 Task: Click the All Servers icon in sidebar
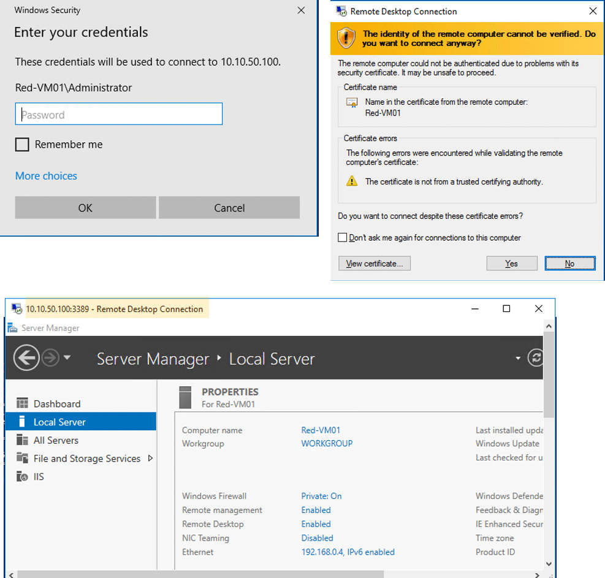click(x=23, y=440)
